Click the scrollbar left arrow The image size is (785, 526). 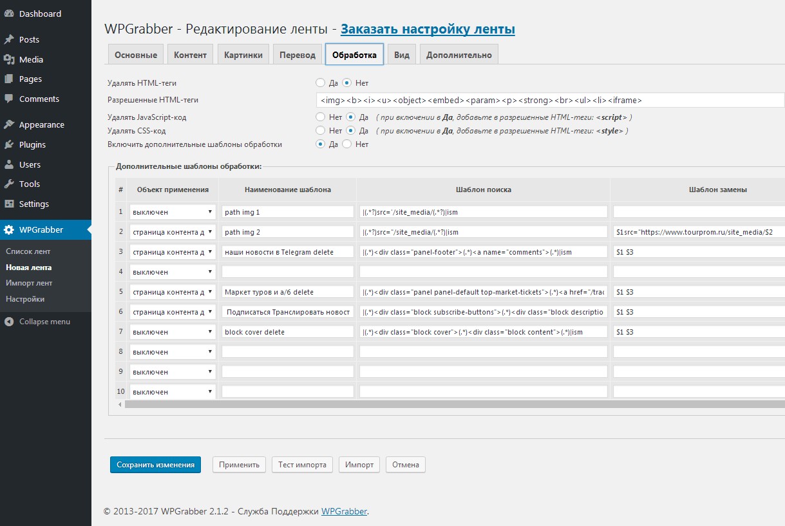[120, 404]
